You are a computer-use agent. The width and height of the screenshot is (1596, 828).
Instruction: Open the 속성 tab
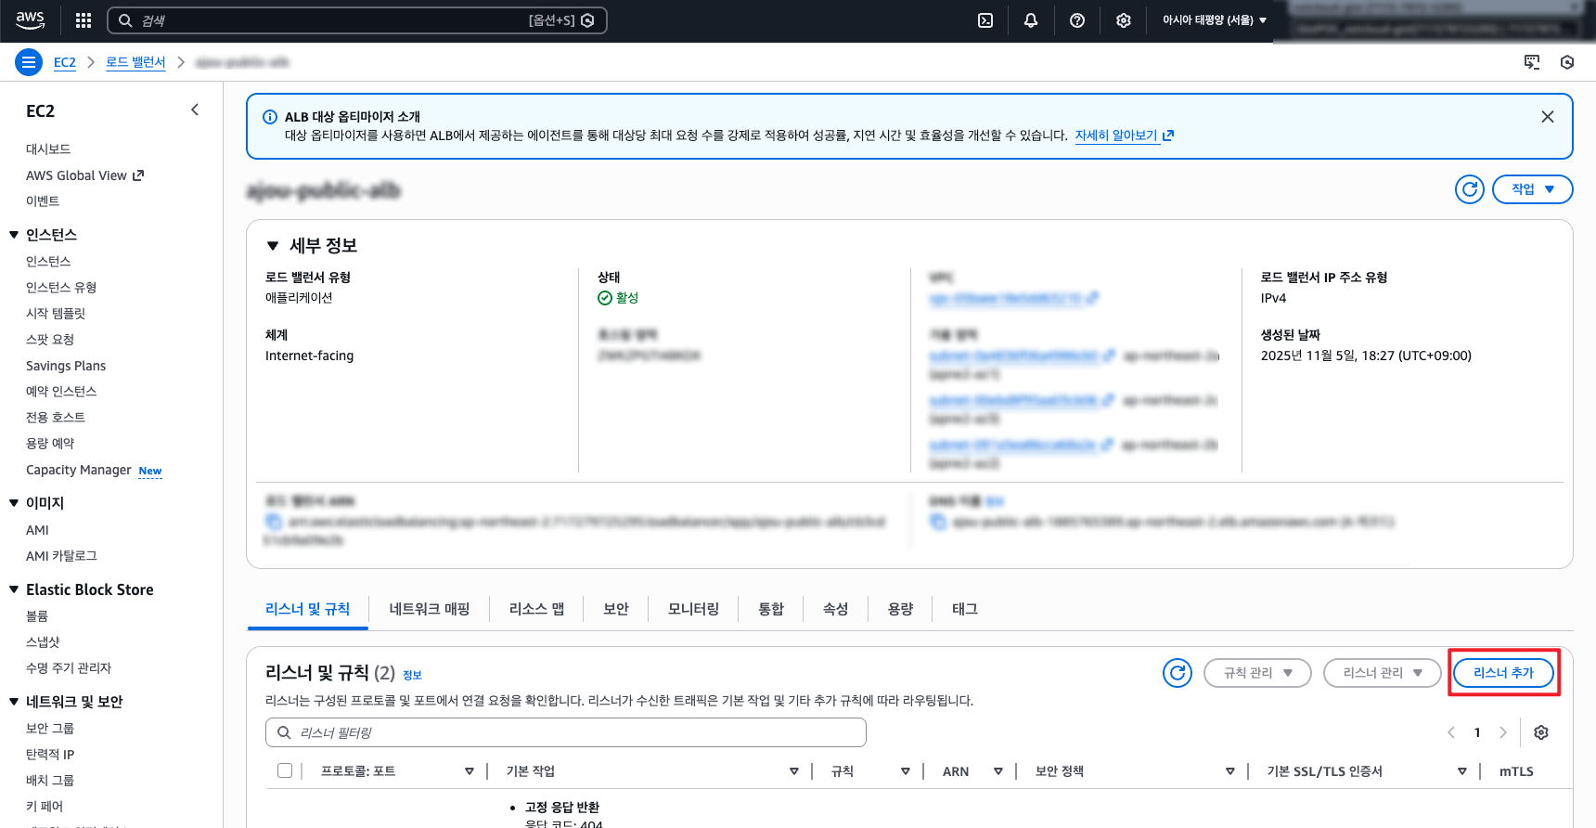tap(836, 609)
